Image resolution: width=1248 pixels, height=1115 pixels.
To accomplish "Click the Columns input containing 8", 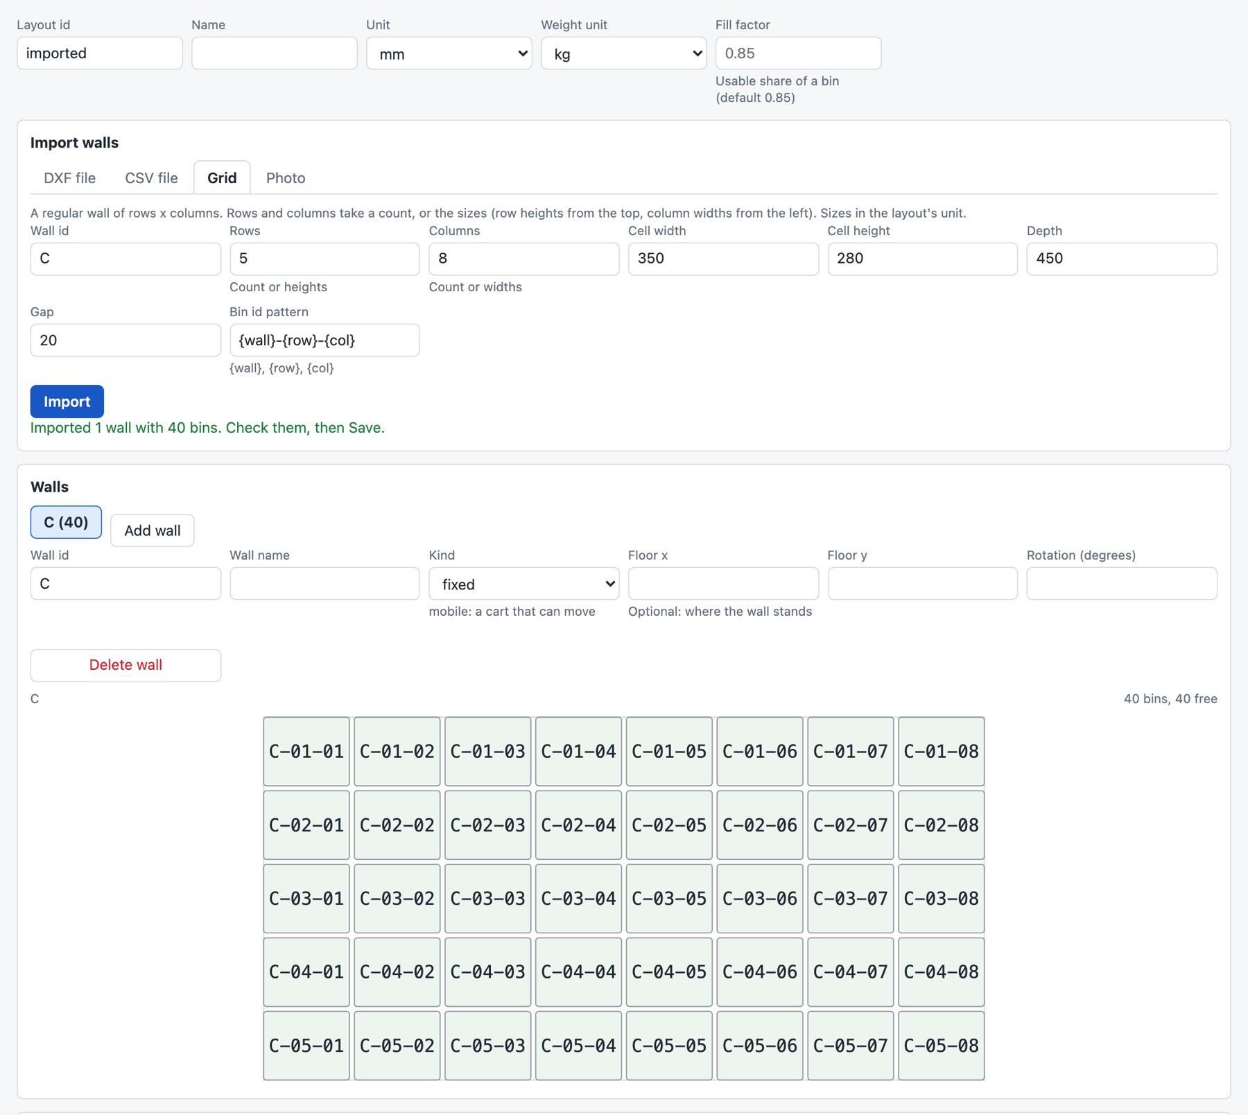I will (x=523, y=259).
